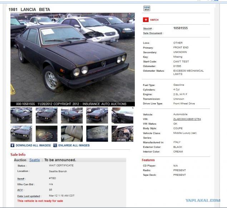Open the Enlarge All Images link
Screen dimensions: 227x208
pos(74,145)
